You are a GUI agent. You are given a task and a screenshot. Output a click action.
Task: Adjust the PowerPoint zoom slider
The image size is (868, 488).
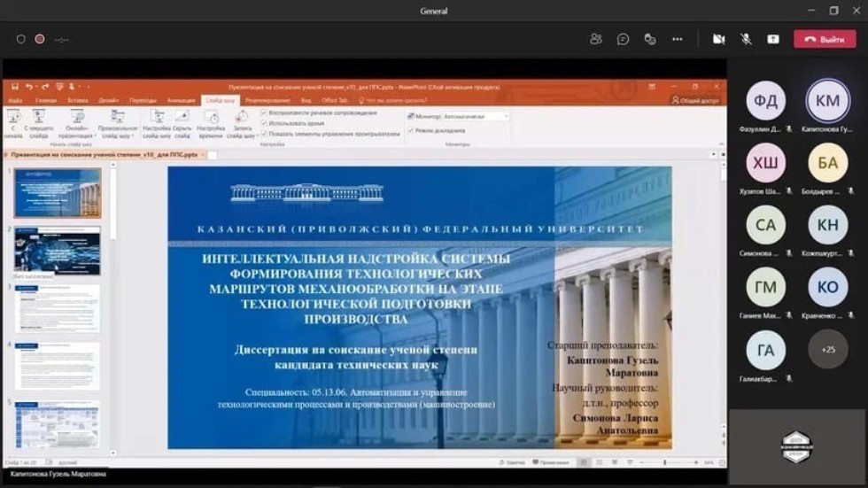(664, 462)
